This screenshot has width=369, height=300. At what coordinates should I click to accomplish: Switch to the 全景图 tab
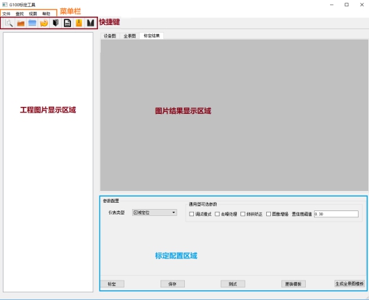click(x=130, y=36)
